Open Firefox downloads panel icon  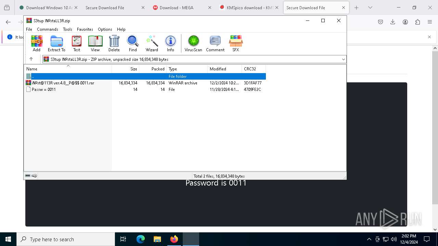click(x=393, y=22)
